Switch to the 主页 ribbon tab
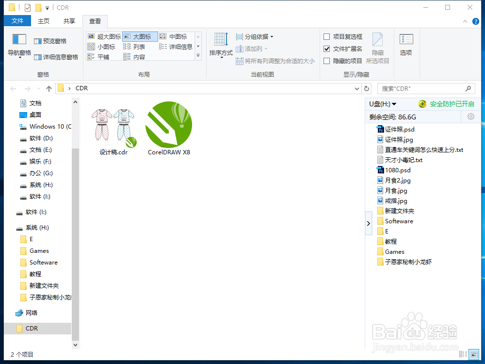The image size is (485, 364). point(43,21)
